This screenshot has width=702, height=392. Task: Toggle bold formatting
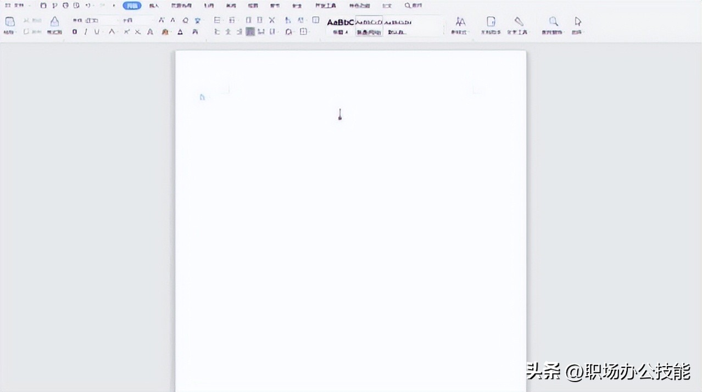75,32
